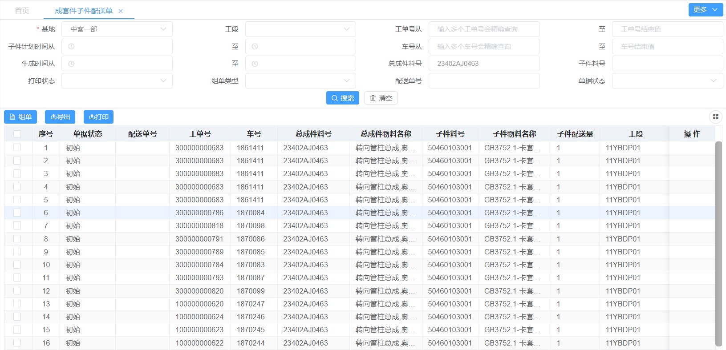Click vehicle number cell 1870247
This screenshot has width=726, height=350.
click(251, 304)
